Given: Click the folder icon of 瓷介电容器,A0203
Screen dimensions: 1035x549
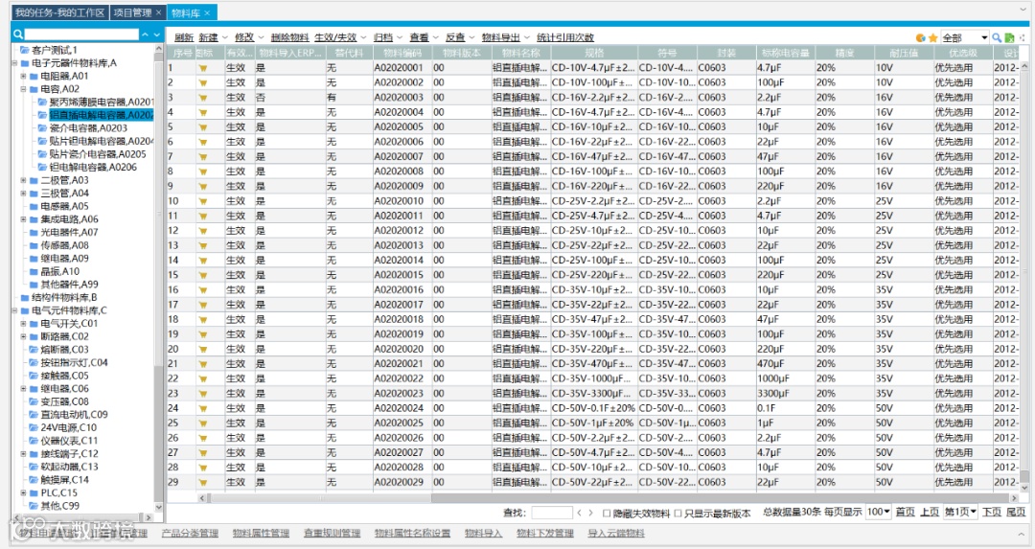Looking at the screenshot, I should click(x=42, y=128).
